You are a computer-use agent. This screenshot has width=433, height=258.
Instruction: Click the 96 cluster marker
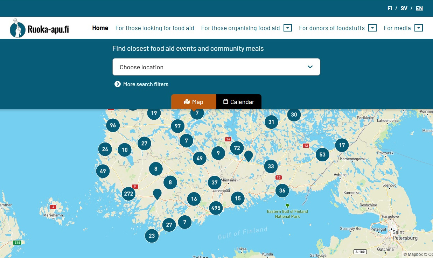pos(113,125)
